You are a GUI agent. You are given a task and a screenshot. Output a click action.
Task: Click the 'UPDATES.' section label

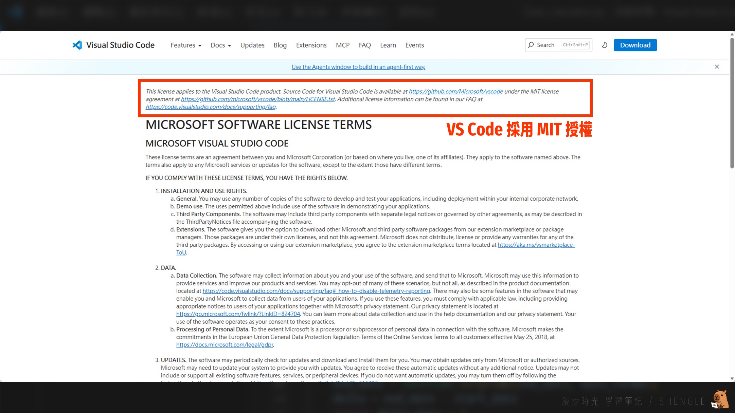pyautogui.click(x=174, y=360)
